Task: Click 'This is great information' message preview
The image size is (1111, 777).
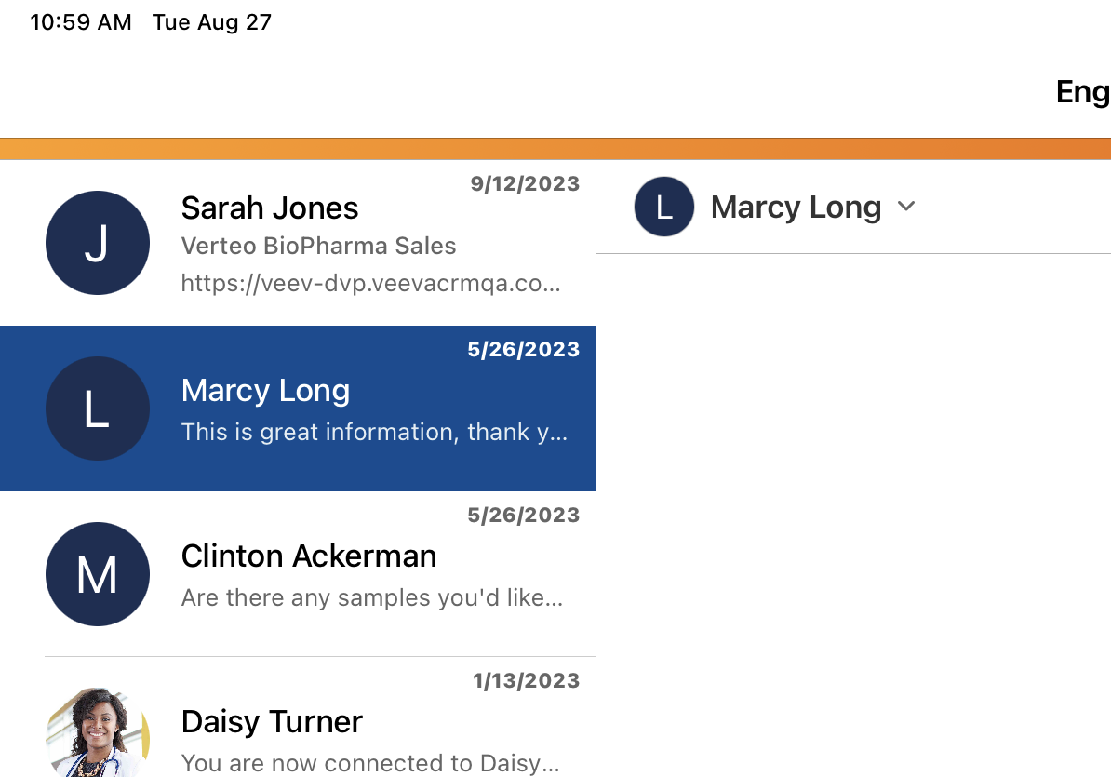Action: point(374,432)
